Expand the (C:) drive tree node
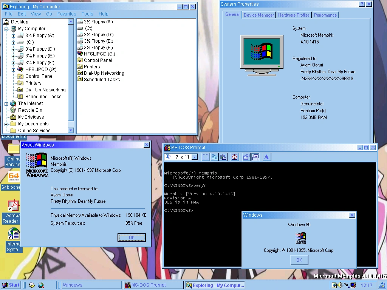The height and width of the screenshot is (290, 387). click(x=13, y=42)
